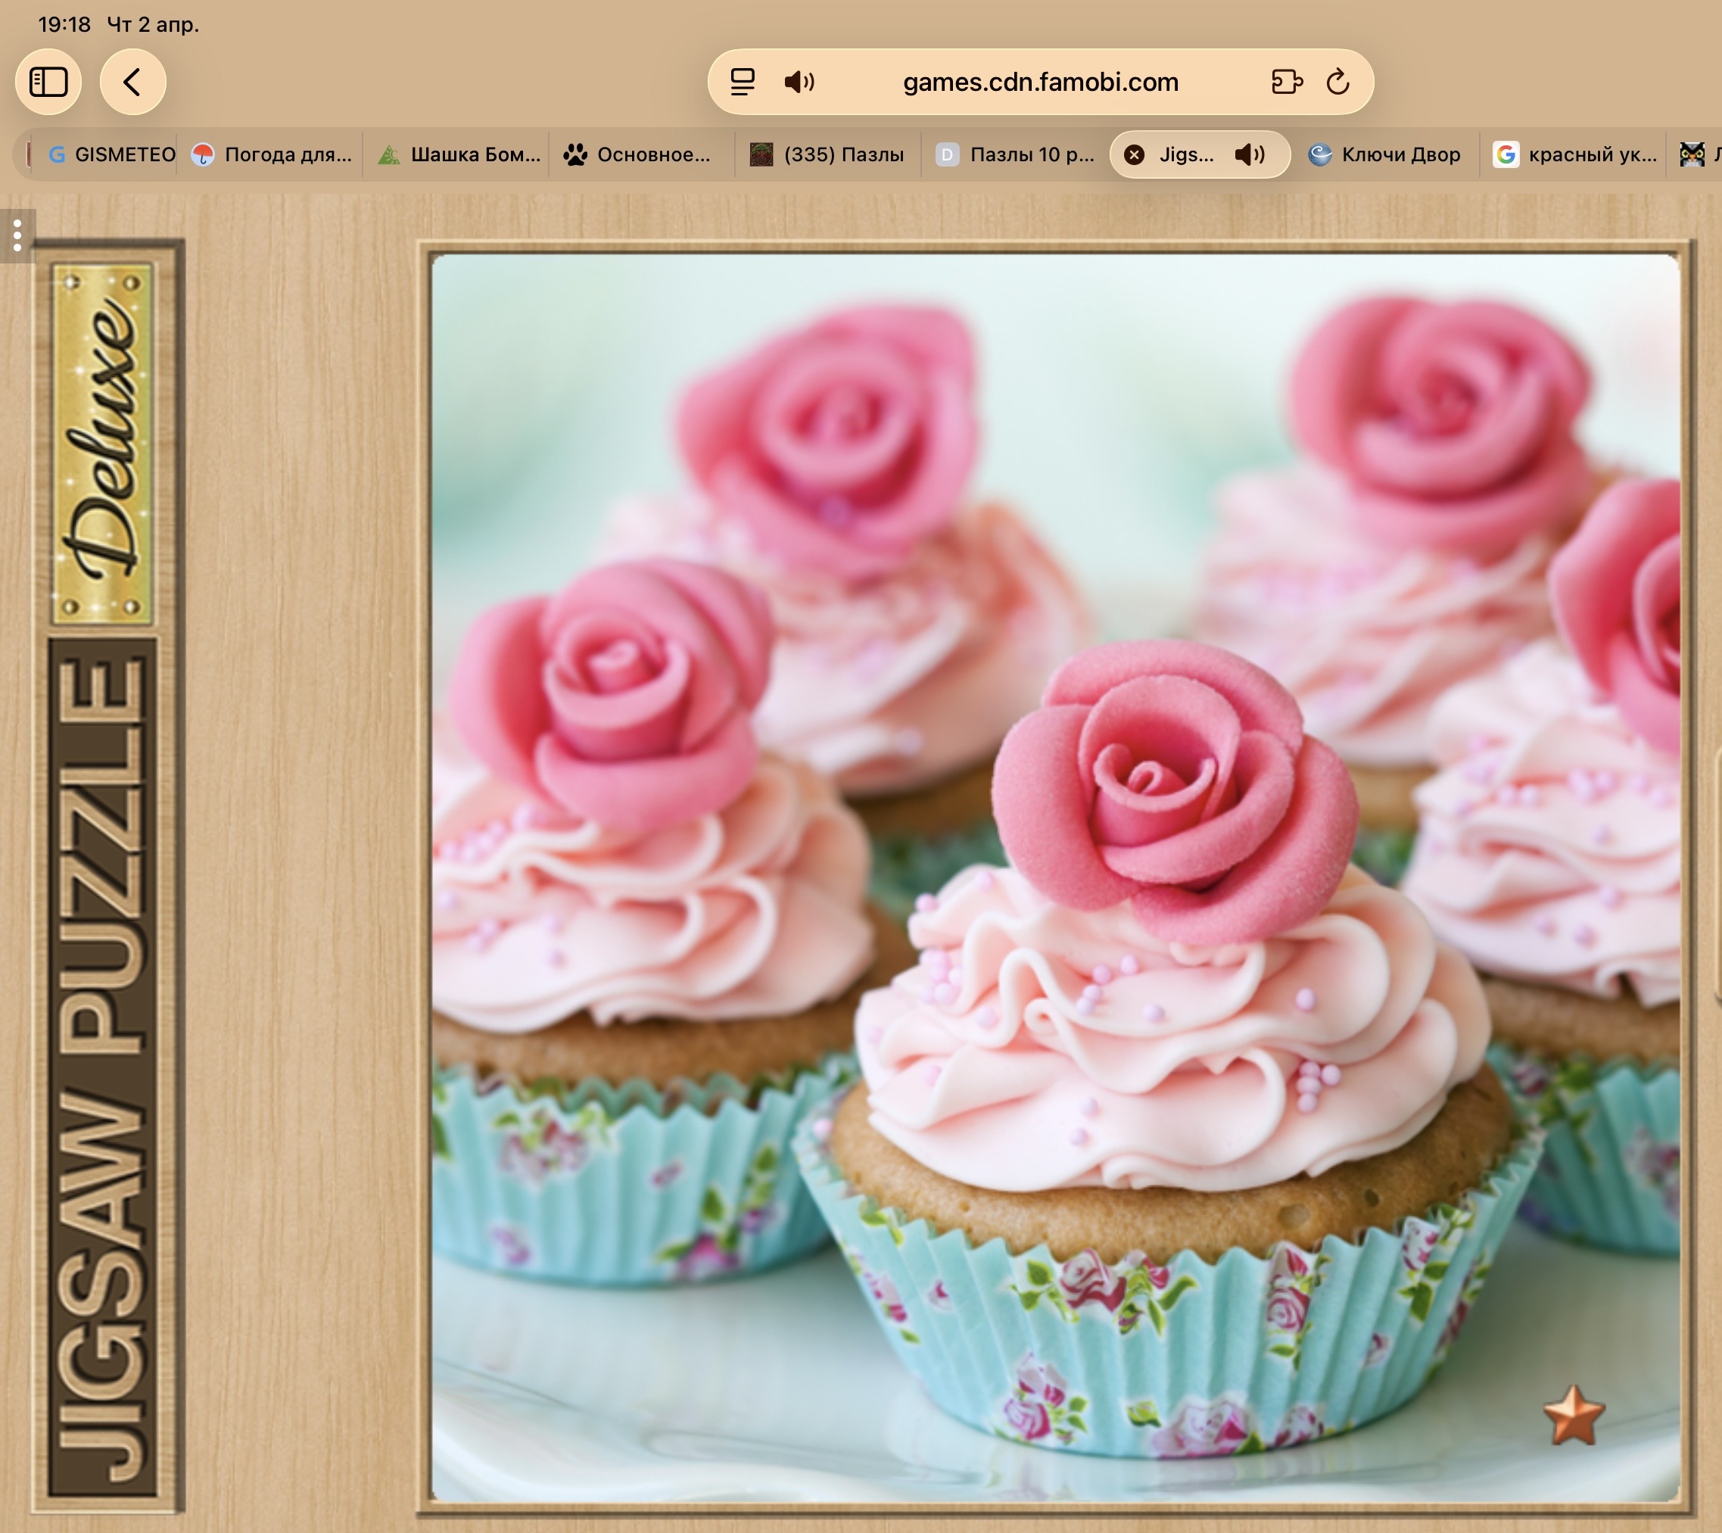Open the page reader menu icon
The width and height of the screenshot is (1722, 1533).
[743, 82]
